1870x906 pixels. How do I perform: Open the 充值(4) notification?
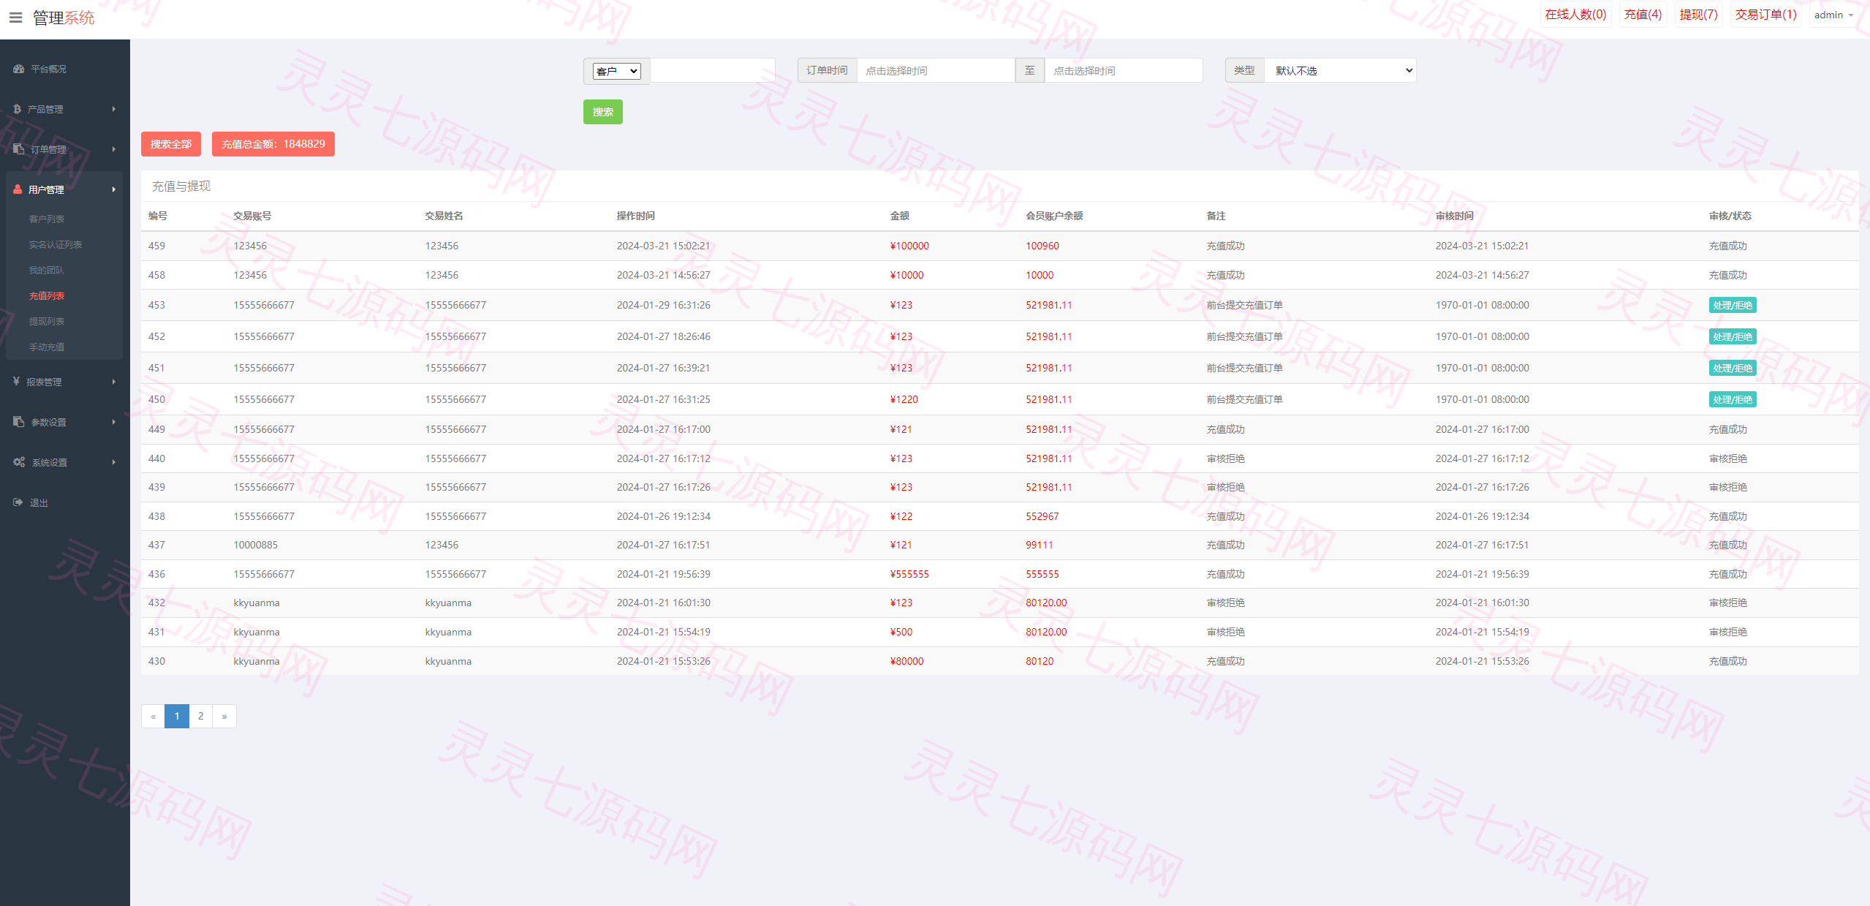pyautogui.click(x=1643, y=15)
